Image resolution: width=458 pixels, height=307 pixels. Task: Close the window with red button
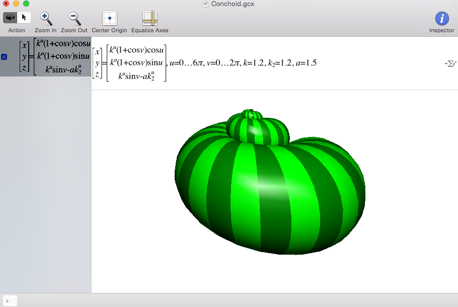click(6, 4)
